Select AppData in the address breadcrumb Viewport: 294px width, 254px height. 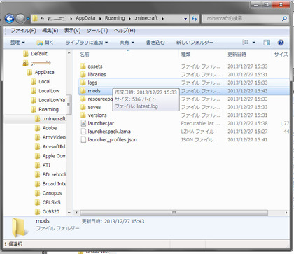coord(85,18)
